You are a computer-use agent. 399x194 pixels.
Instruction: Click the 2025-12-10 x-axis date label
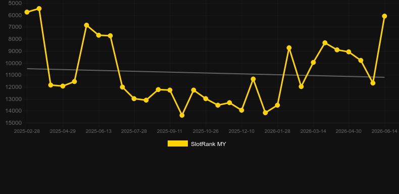coord(241,131)
